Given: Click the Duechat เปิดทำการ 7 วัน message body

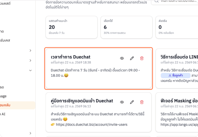Looking at the screenshot, I should [95, 73].
